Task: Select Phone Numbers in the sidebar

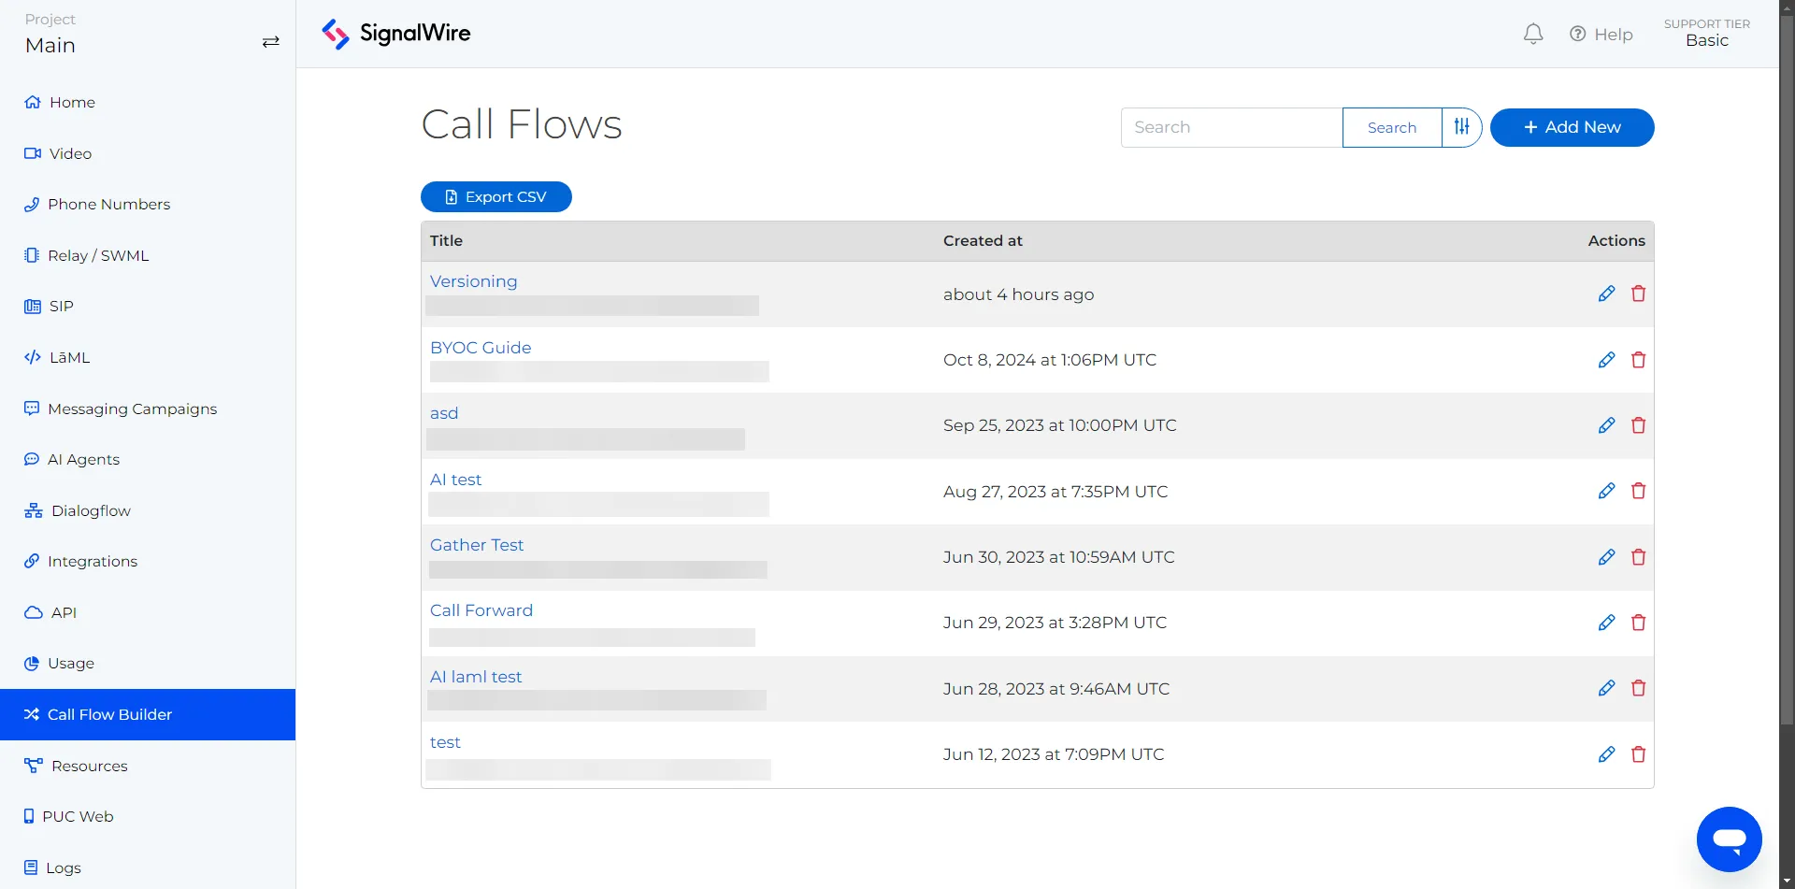Action: (109, 204)
